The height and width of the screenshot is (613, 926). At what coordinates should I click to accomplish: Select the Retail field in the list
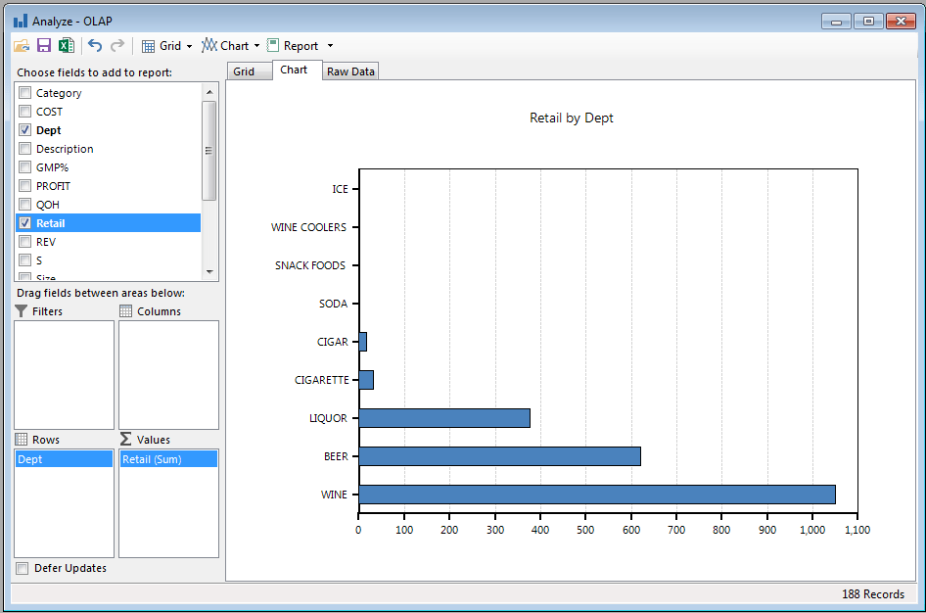59,222
